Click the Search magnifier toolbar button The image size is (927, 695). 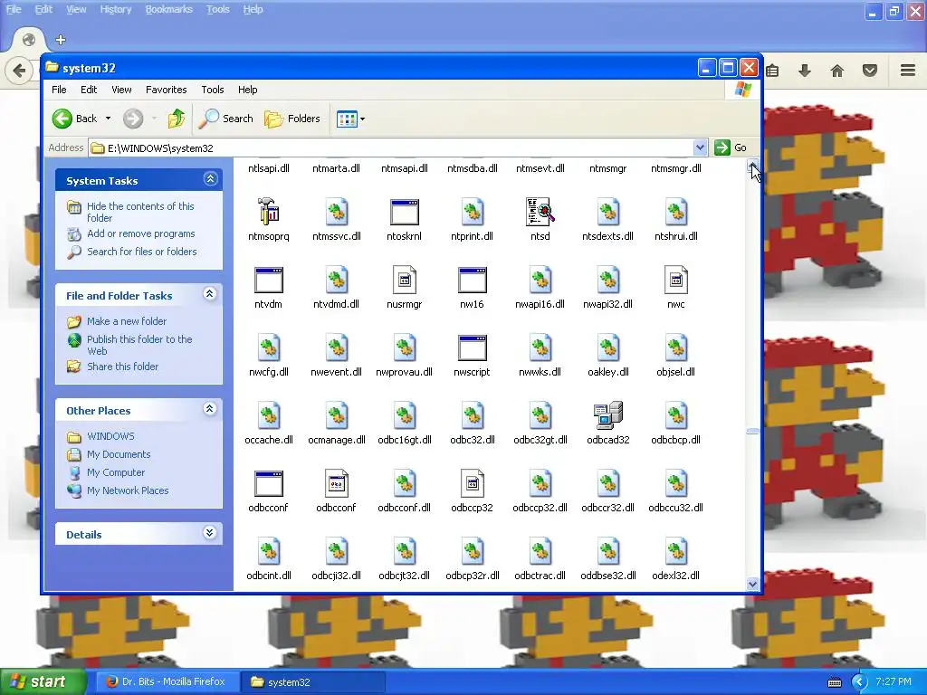225,119
